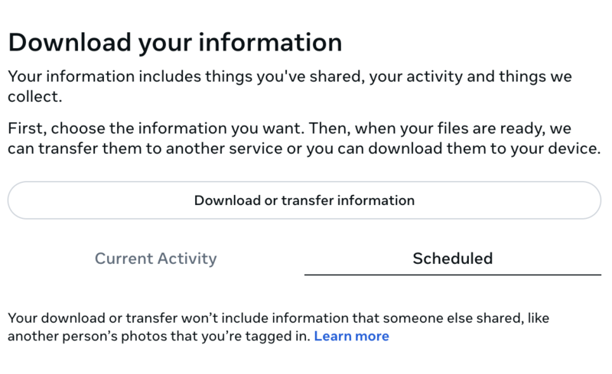Switch to the Current Activity tab

click(x=155, y=259)
